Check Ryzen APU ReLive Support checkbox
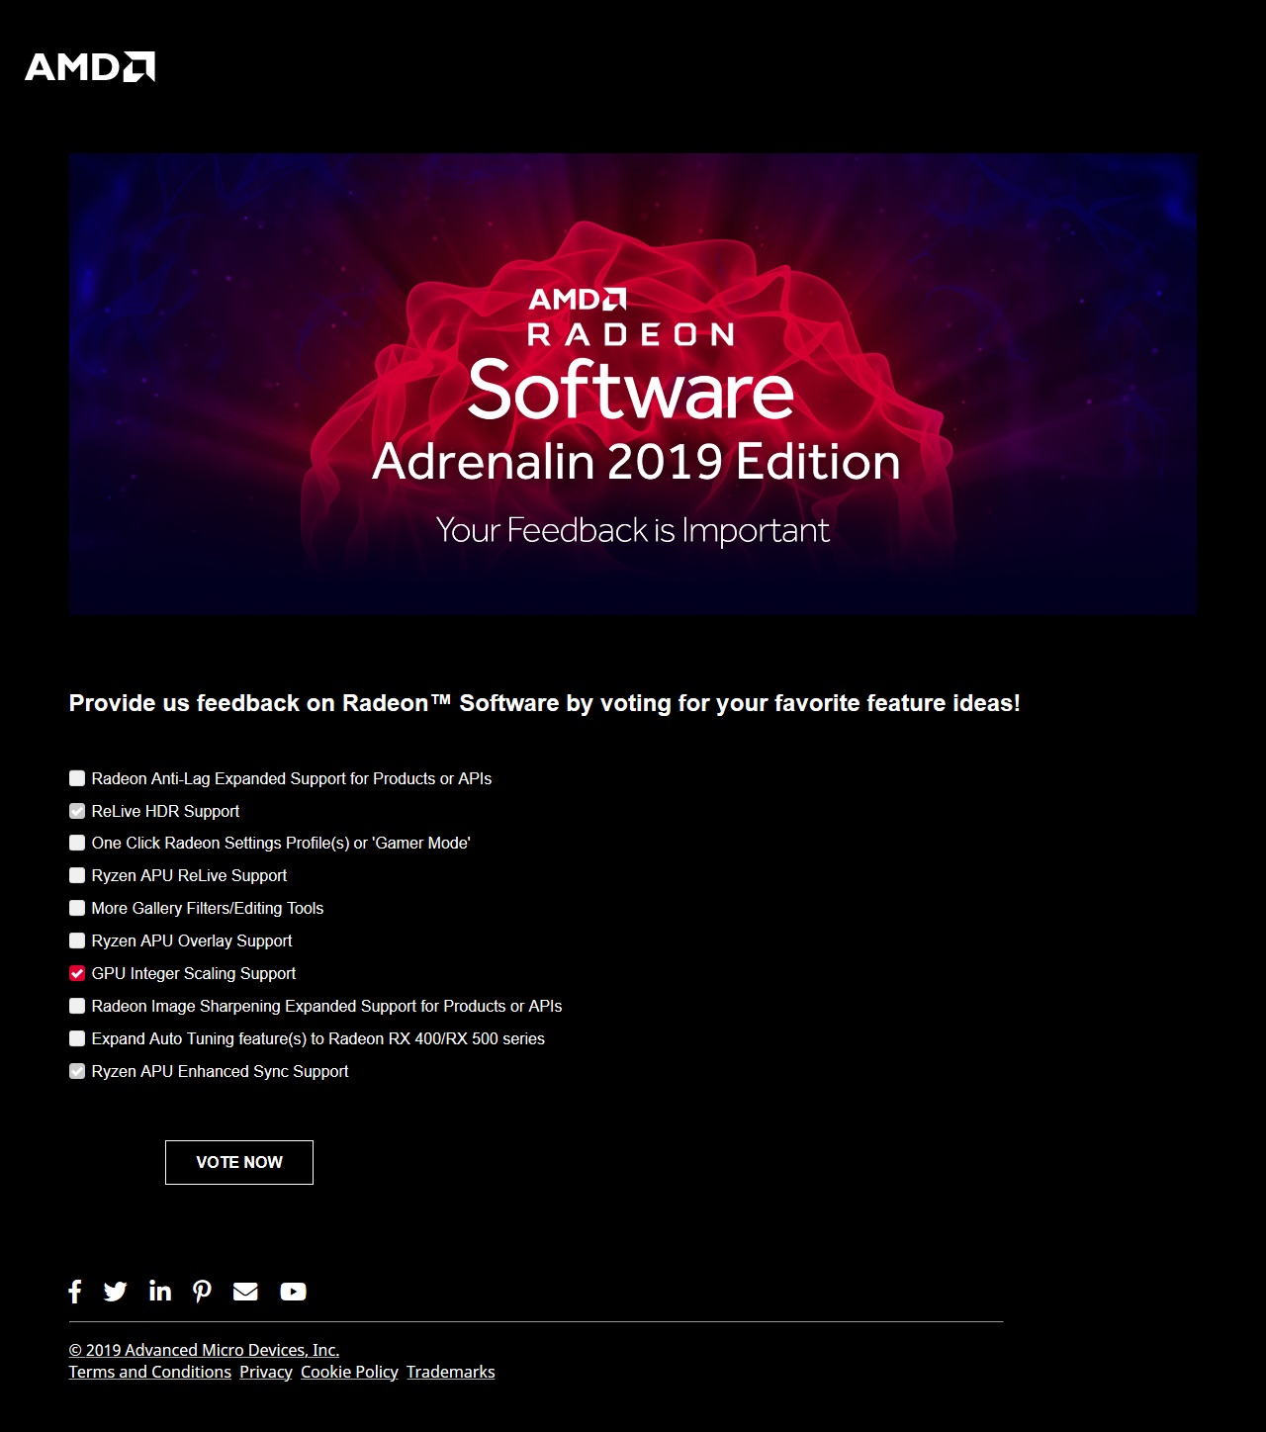 coord(77,875)
